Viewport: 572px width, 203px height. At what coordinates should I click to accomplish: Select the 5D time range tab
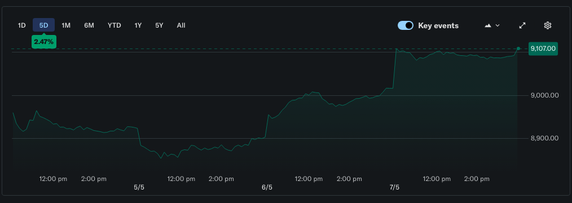44,25
